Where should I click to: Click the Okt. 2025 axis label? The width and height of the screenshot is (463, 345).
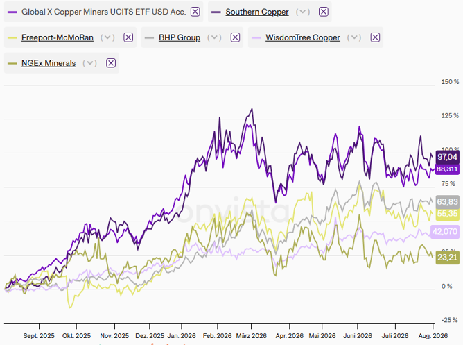tap(76, 336)
